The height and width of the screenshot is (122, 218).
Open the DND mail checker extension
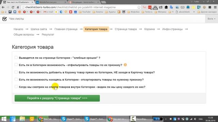point(155,7)
